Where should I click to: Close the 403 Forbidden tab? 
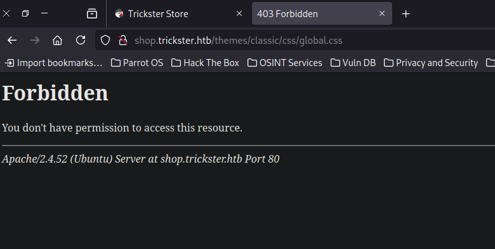pos(382,13)
